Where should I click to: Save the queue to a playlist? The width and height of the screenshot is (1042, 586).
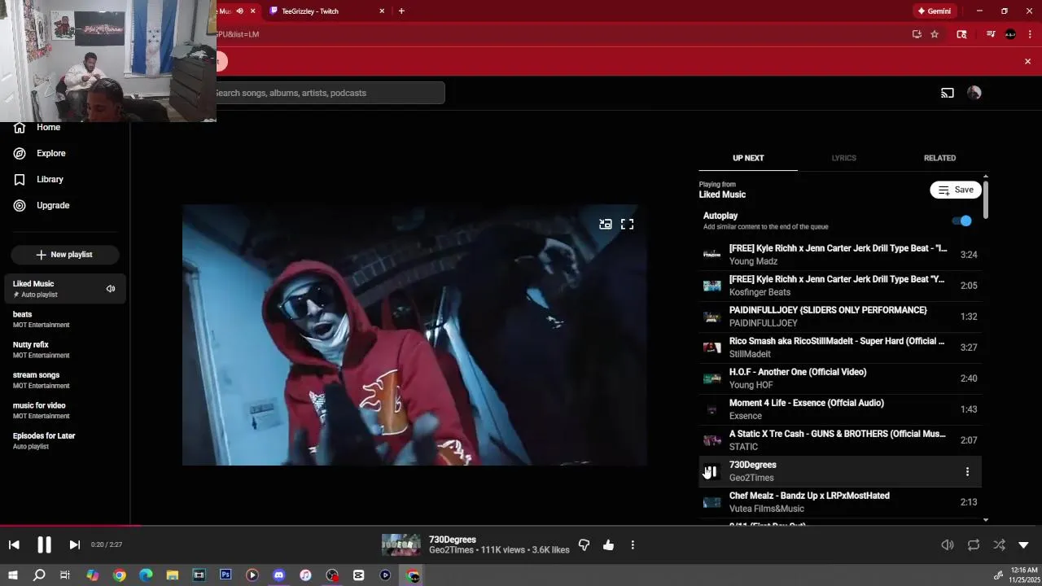pyautogui.click(x=956, y=190)
